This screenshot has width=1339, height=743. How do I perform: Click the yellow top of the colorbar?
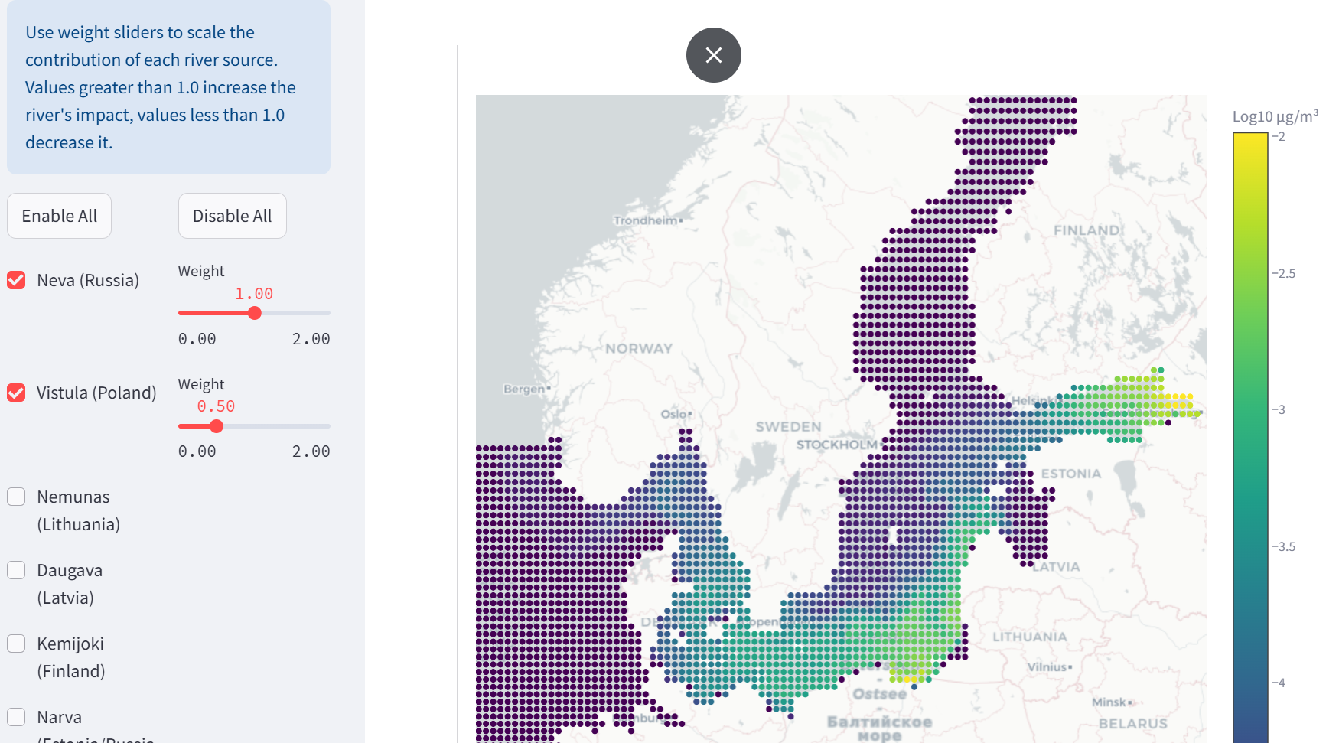point(1250,142)
